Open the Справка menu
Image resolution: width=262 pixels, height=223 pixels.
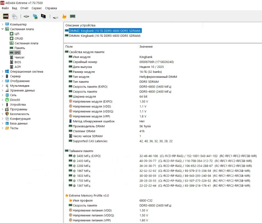(x=51, y=8)
